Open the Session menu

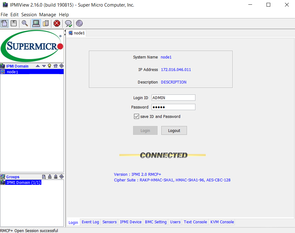[29, 15]
